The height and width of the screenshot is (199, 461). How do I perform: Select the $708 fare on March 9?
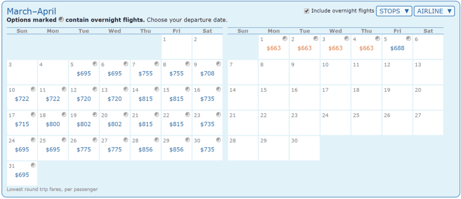click(x=207, y=74)
